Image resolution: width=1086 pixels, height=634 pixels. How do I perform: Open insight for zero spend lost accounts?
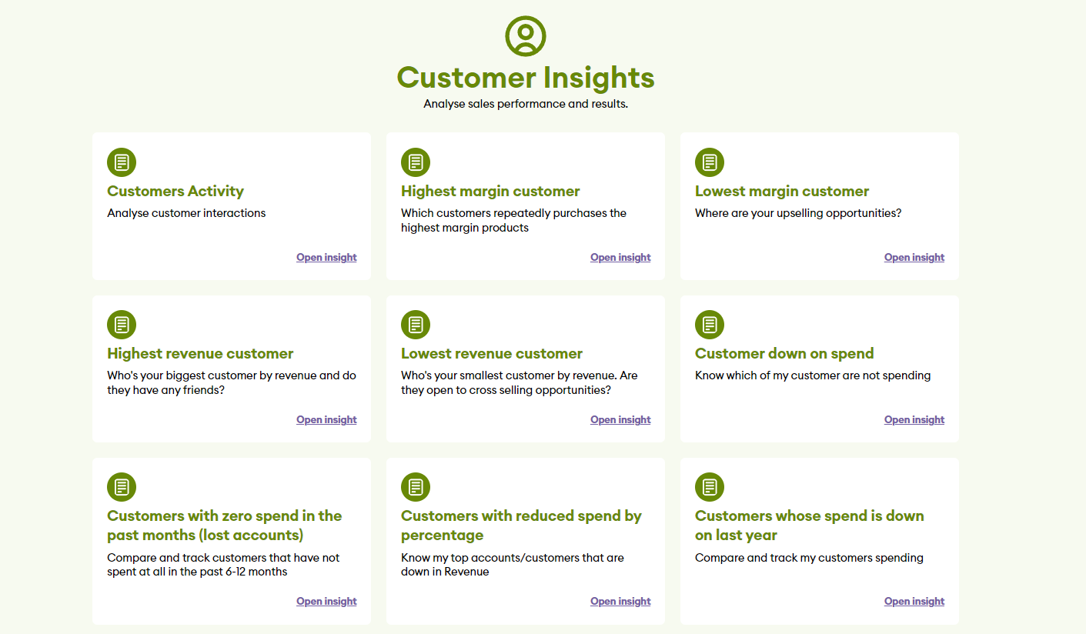pyautogui.click(x=326, y=602)
